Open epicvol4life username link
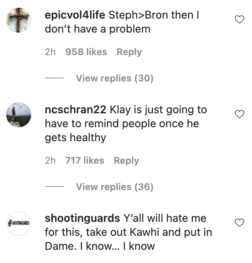Viewport: 252px width, 263px height. point(75,15)
